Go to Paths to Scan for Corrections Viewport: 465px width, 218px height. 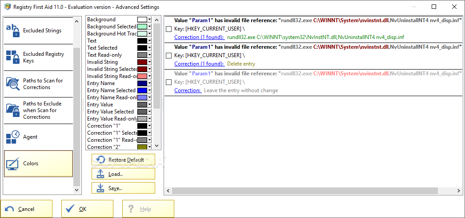point(38,84)
